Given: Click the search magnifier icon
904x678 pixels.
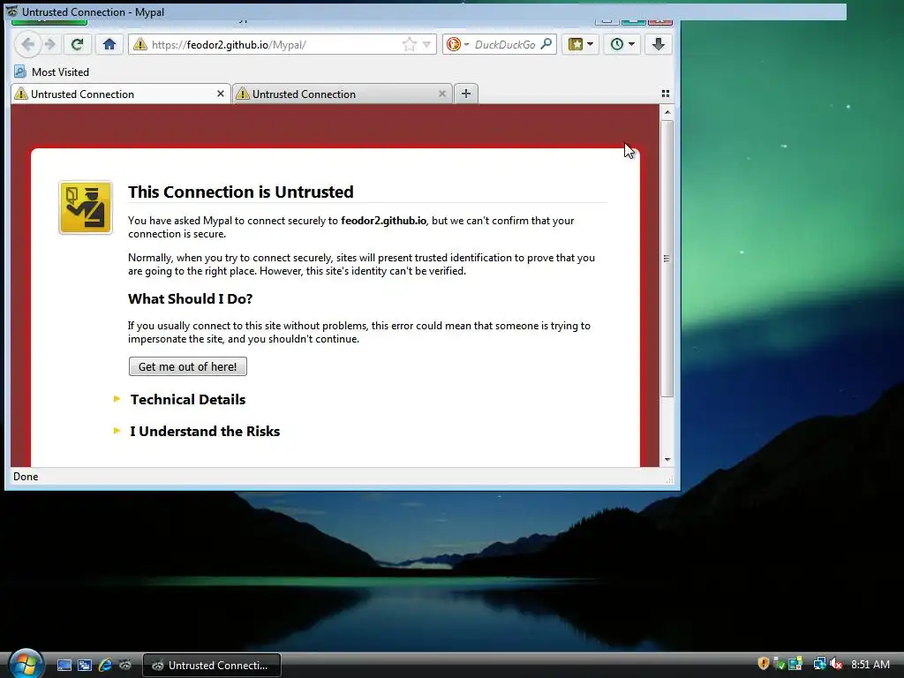Looking at the screenshot, I should pyautogui.click(x=546, y=44).
